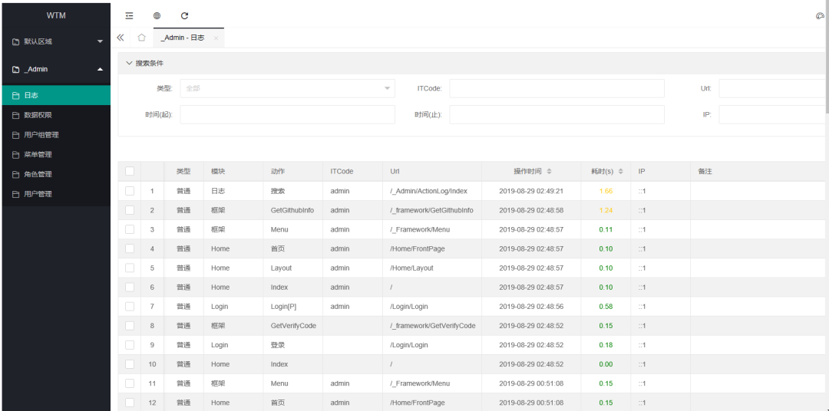Click the page vertical scrollbar

tap(827, 57)
